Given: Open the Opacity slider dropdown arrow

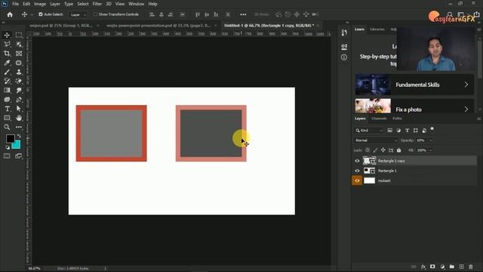Looking at the screenshot, I should pyautogui.click(x=431, y=141).
